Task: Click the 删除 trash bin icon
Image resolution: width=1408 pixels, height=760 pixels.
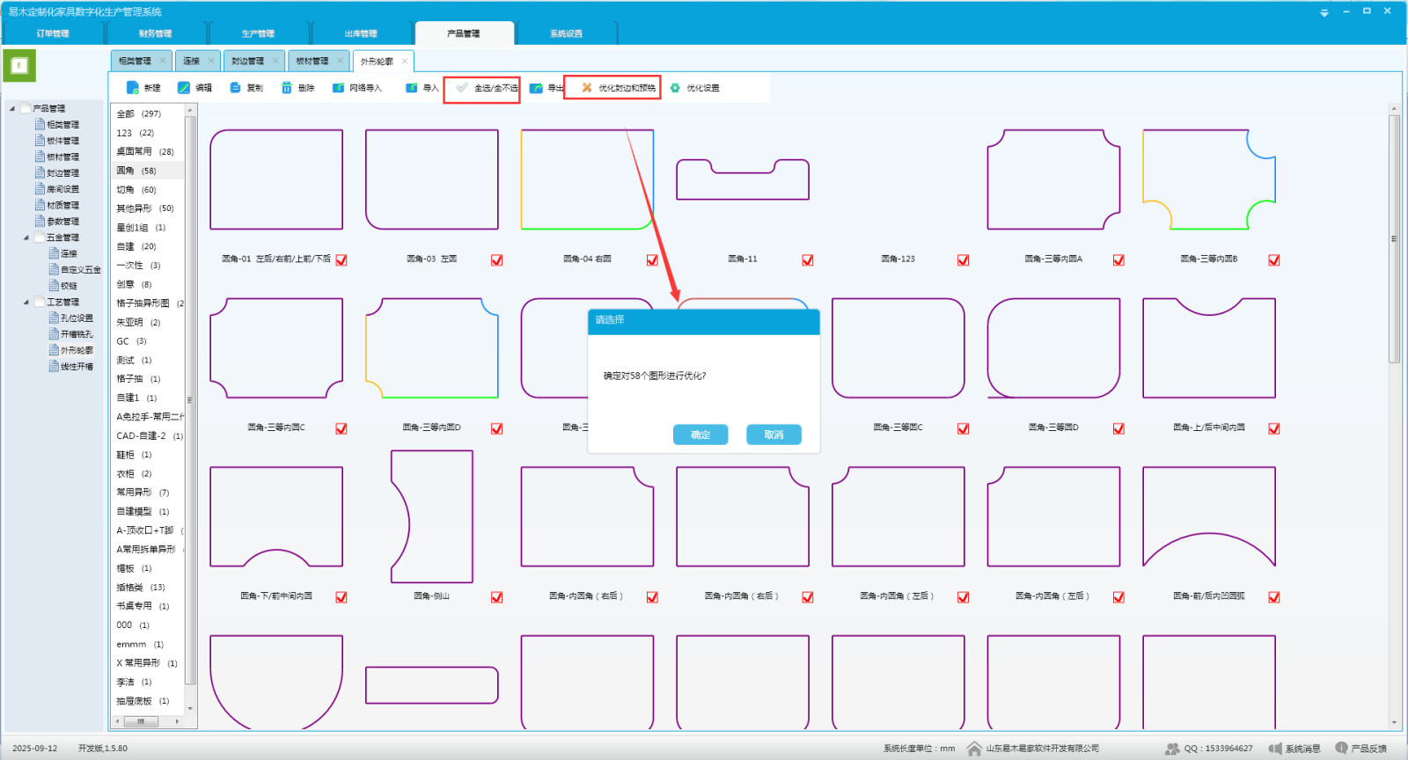Action: coord(286,88)
